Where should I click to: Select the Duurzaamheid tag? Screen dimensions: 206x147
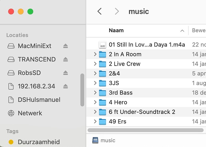[x=39, y=142]
